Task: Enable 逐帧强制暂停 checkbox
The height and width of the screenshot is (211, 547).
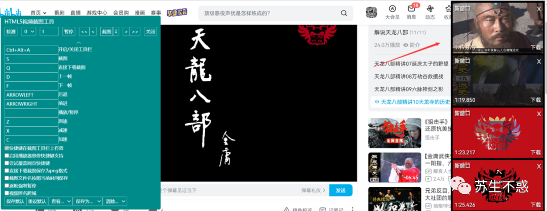Action: [x=7, y=186]
